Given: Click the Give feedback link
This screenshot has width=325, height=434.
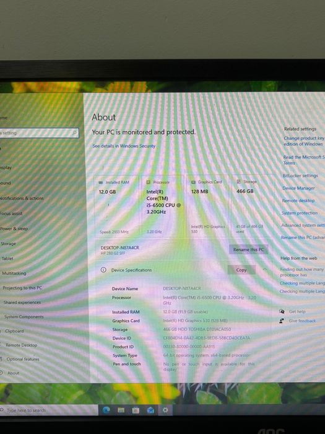Looking at the screenshot, I should click(x=302, y=321).
